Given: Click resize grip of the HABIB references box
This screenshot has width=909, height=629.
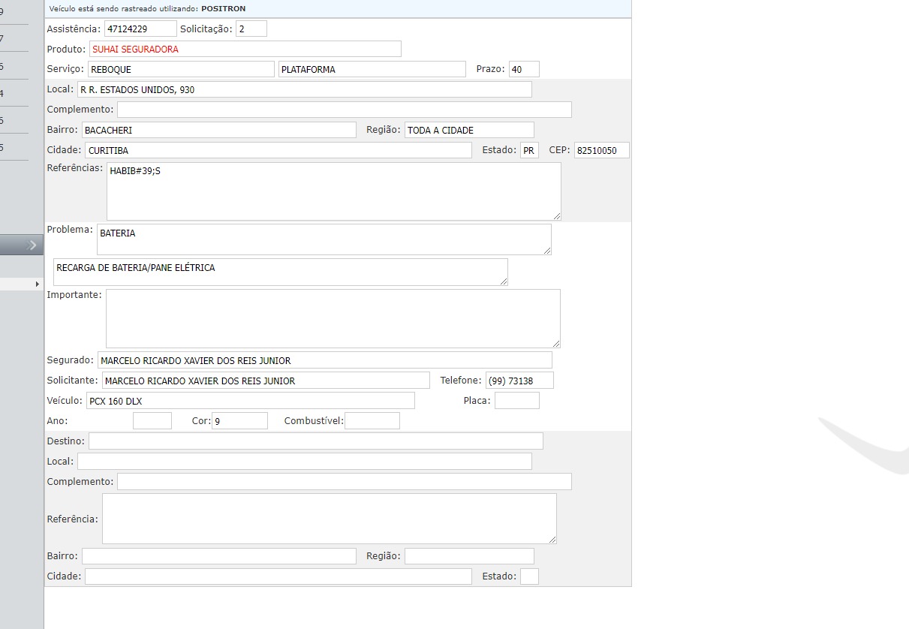Looking at the screenshot, I should click(x=556, y=216).
